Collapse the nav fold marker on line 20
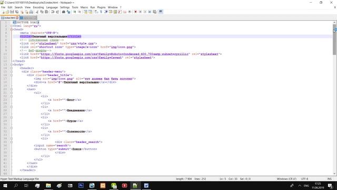Image resolution: width=337 pixels, height=190 pixels. 12,89
